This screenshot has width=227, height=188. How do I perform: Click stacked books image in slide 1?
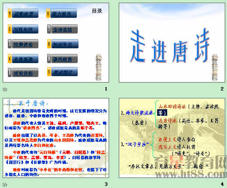99,67
